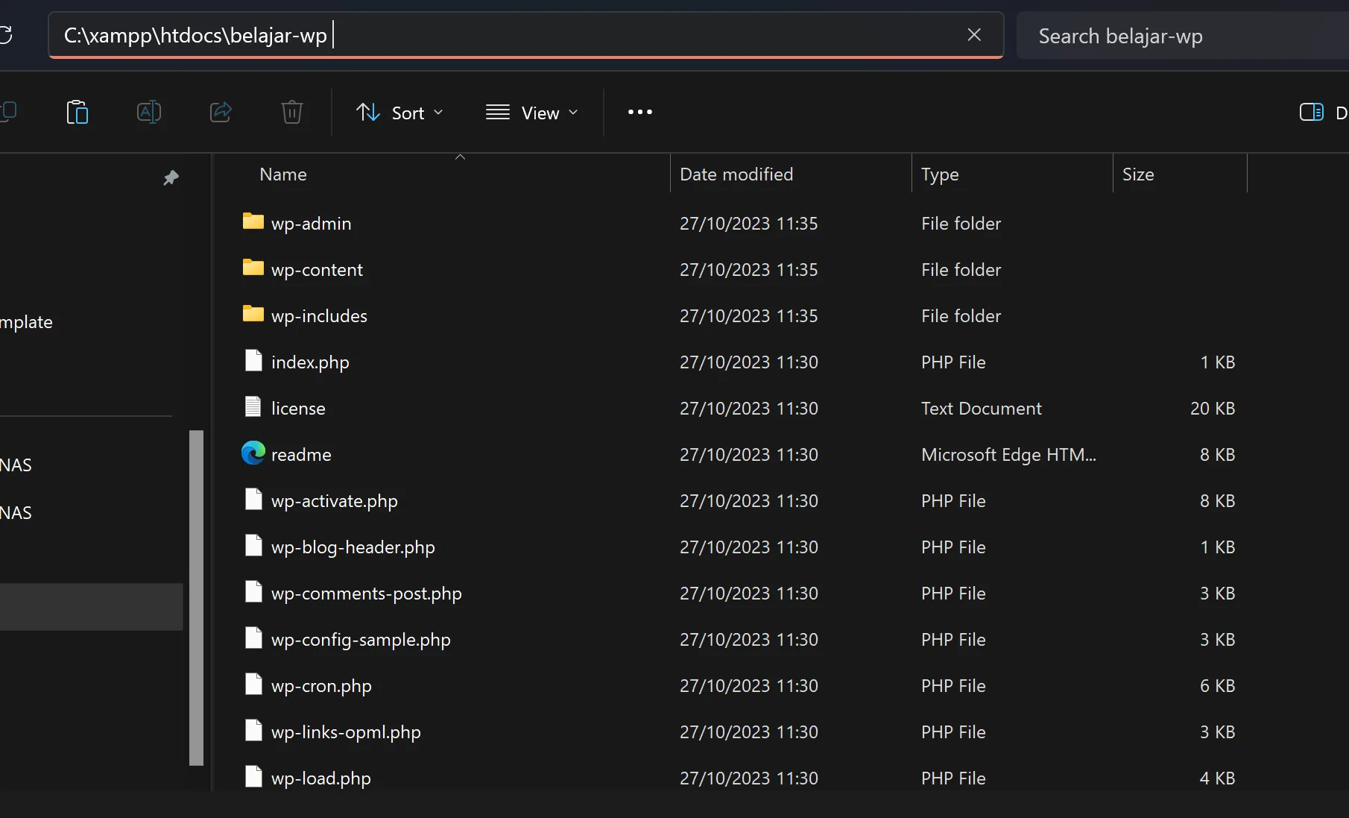Click the 4 KB size cell
Viewport: 1349px width, 818px height.
pyautogui.click(x=1217, y=778)
